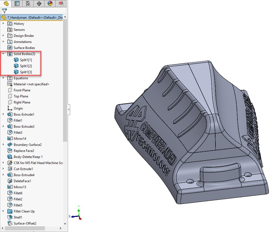Click the DeleteFace1 icon
Viewport: 276px width, 232px height.
tap(10, 181)
